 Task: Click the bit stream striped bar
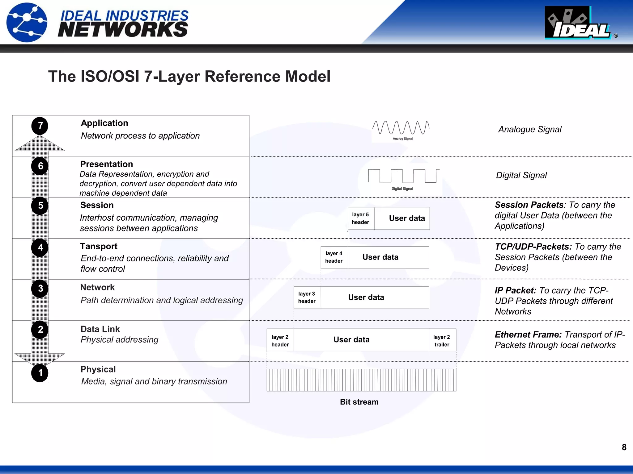361,380
